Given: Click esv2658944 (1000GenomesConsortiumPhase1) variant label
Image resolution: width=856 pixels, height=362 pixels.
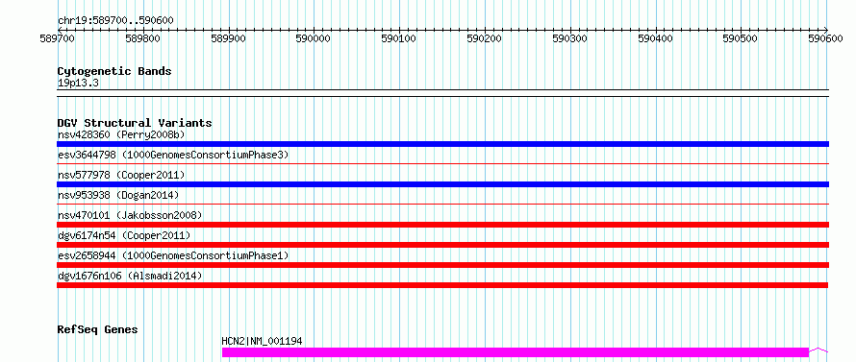Looking at the screenshot, I should [173, 255].
